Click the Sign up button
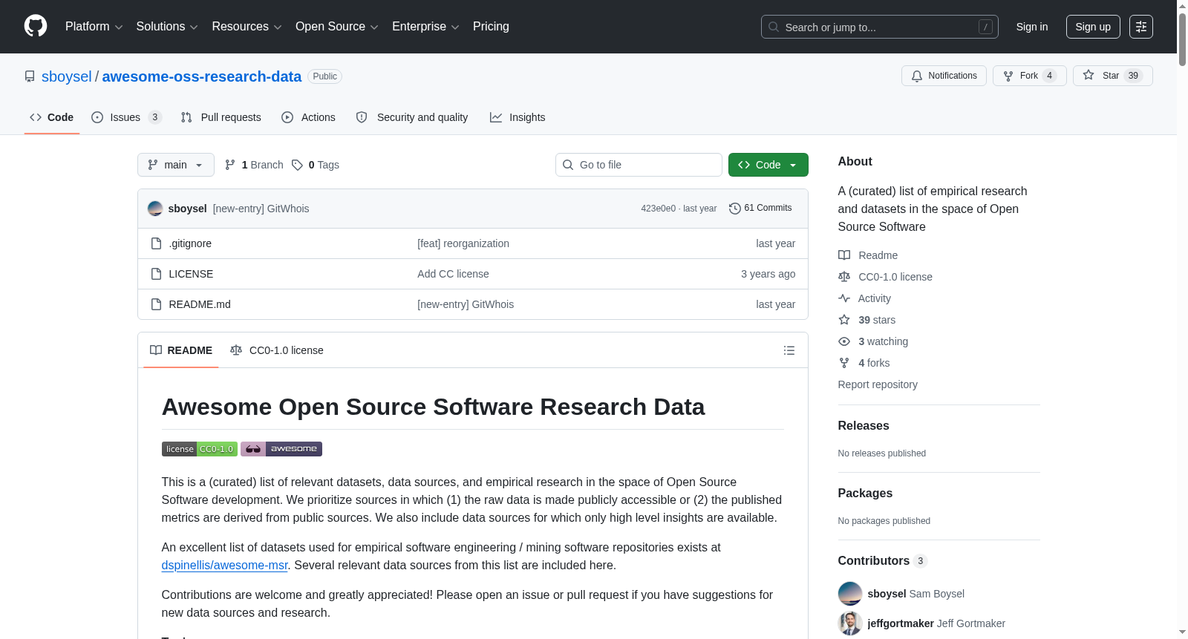This screenshot has height=639, width=1188. [x=1093, y=27]
